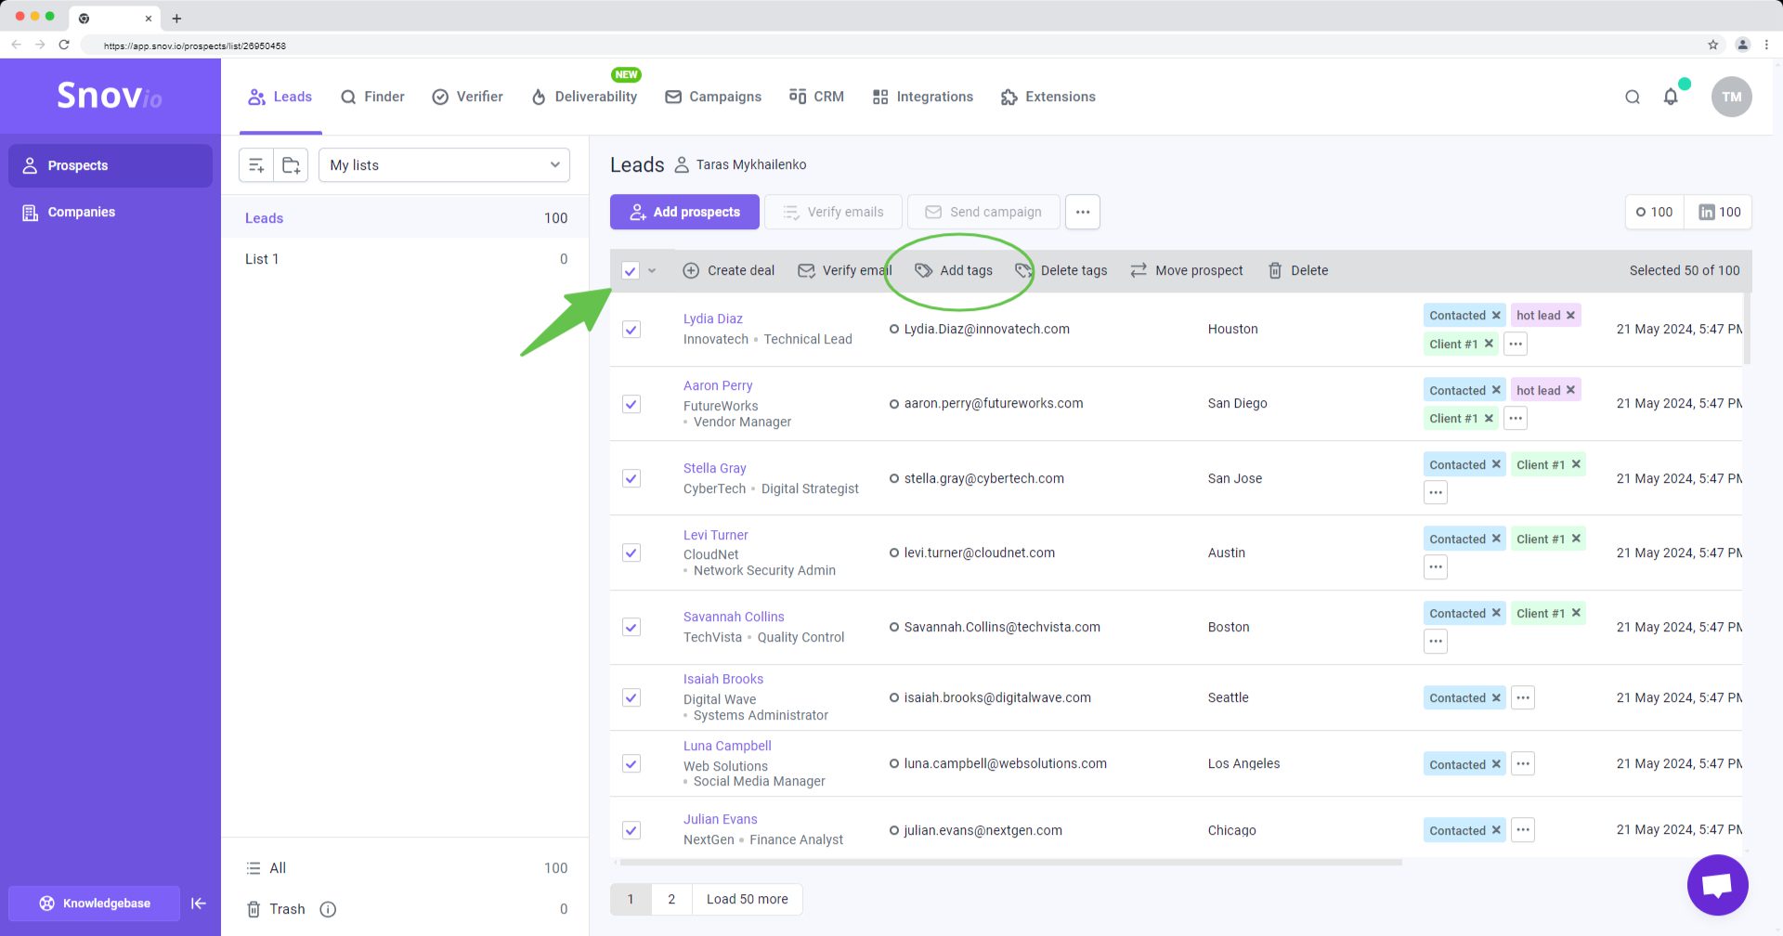The width and height of the screenshot is (1783, 936).
Task: Click the notification bell icon
Action: pyautogui.click(x=1671, y=97)
